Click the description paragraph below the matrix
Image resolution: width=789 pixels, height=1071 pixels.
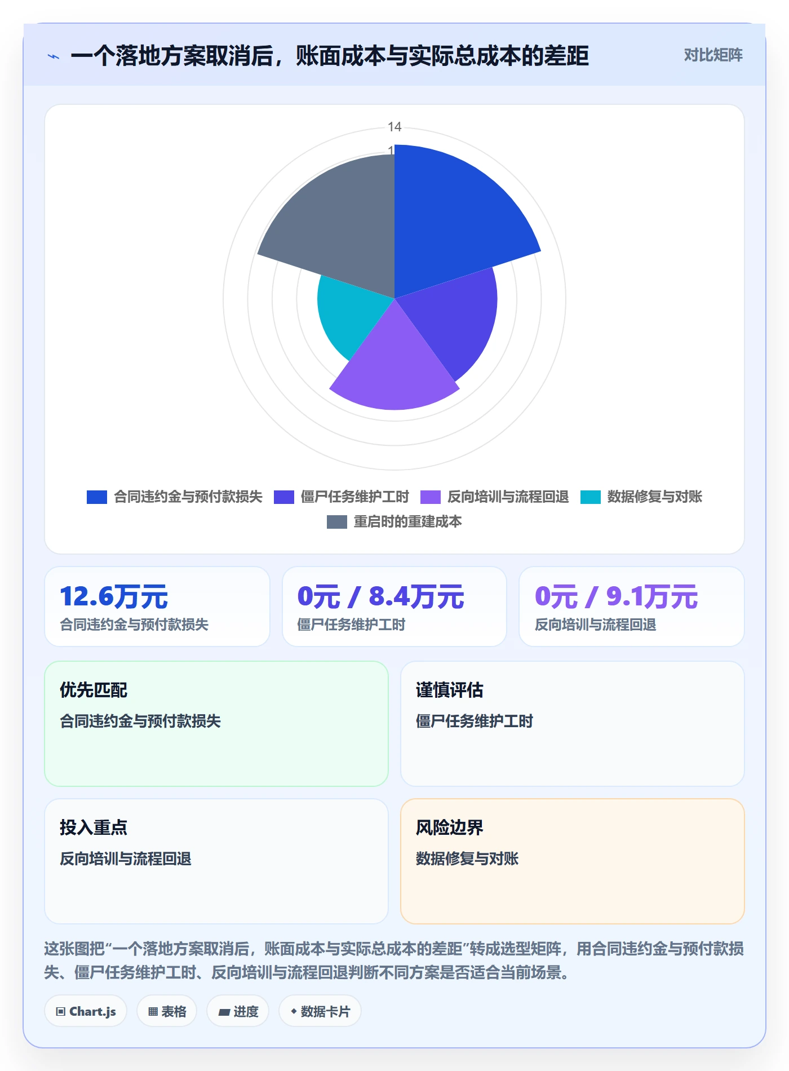point(394,961)
